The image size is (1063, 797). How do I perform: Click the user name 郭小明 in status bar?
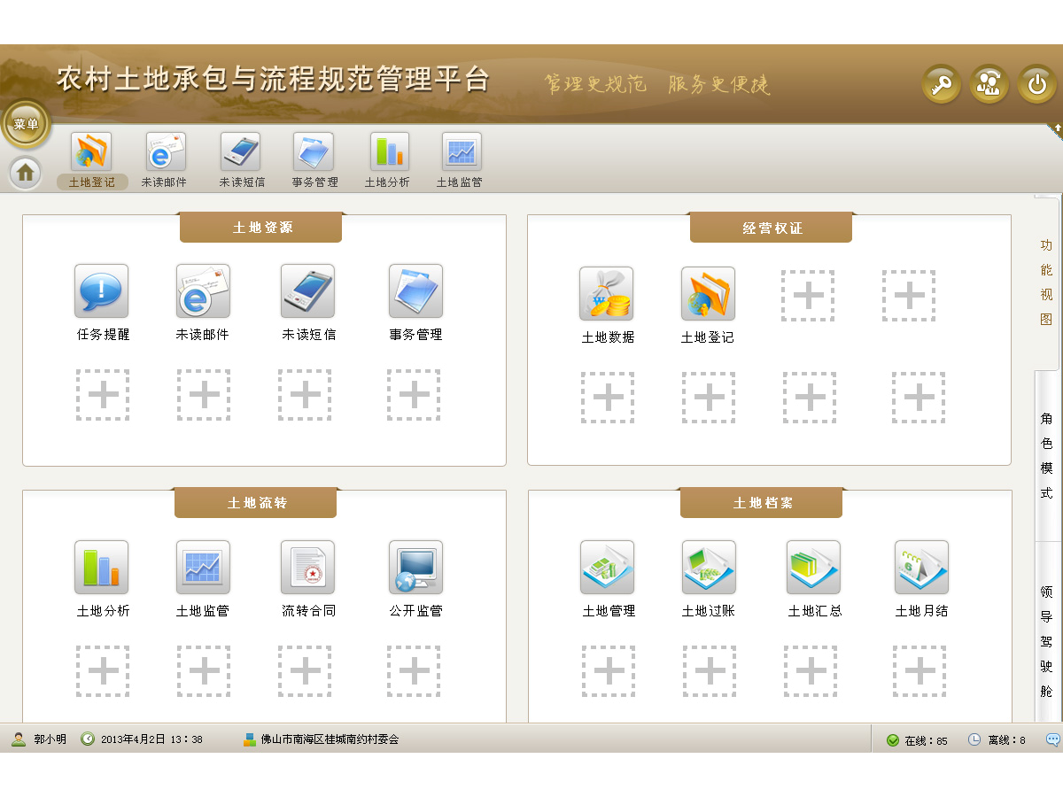click(50, 739)
